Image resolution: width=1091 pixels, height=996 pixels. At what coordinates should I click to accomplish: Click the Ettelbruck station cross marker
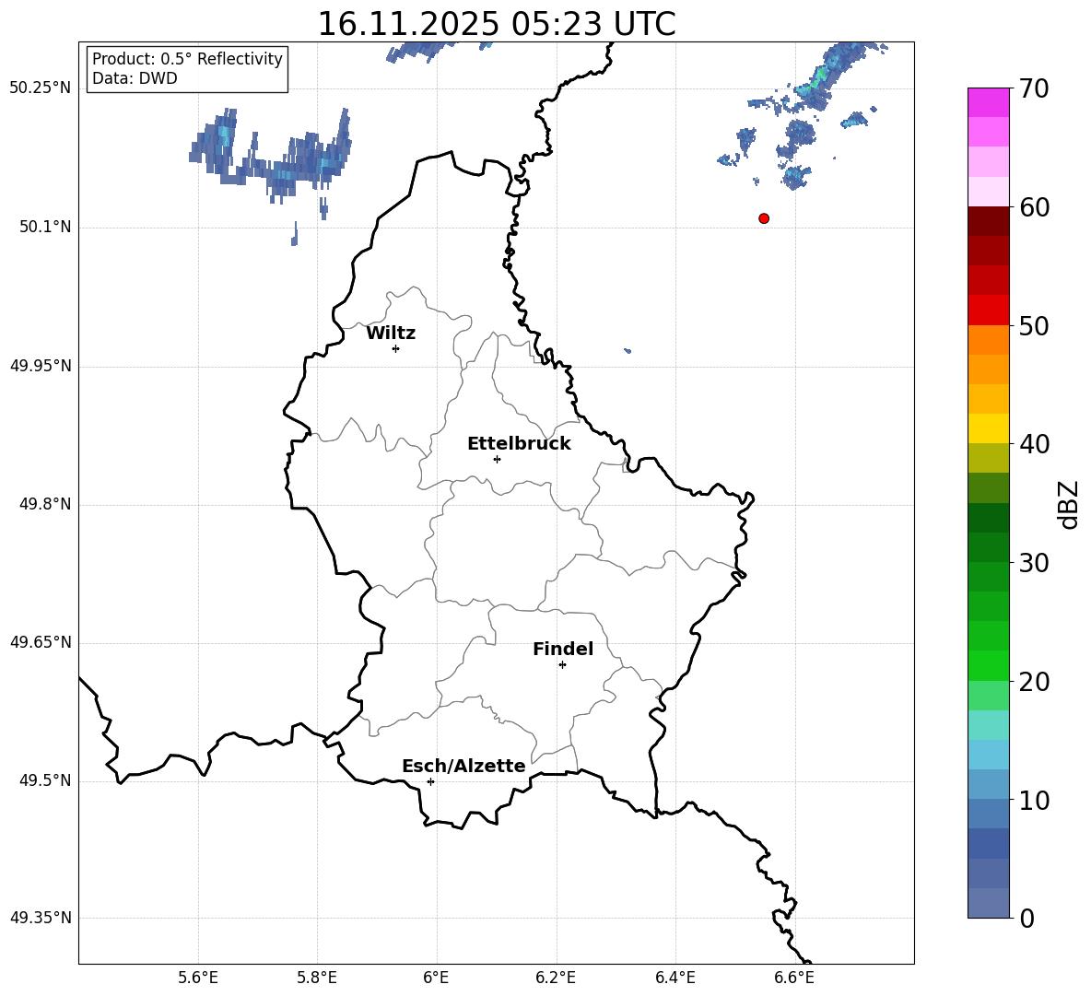(497, 459)
